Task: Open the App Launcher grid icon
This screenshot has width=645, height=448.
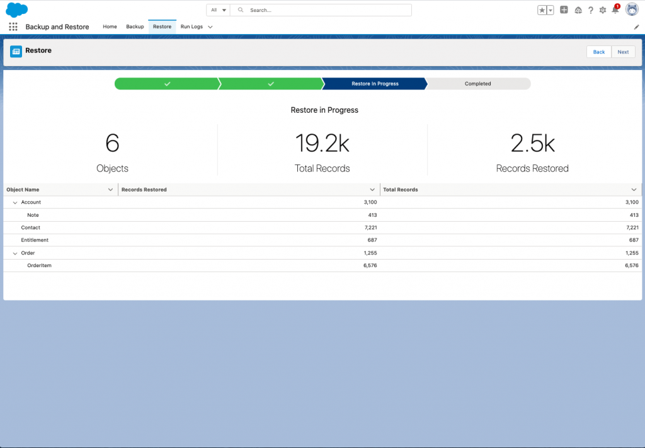Action: (x=13, y=26)
